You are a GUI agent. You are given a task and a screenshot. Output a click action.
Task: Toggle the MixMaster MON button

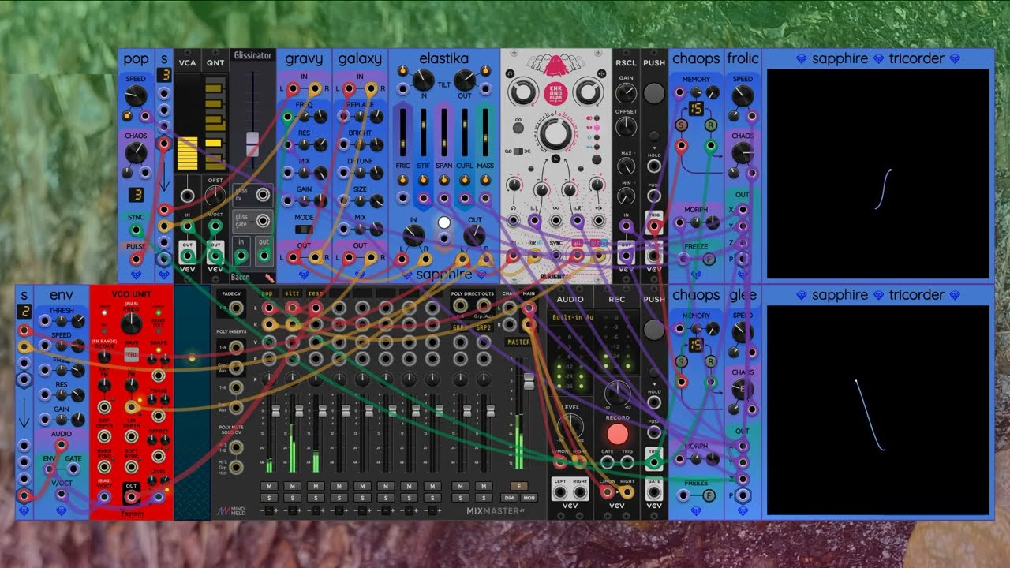pos(529,498)
